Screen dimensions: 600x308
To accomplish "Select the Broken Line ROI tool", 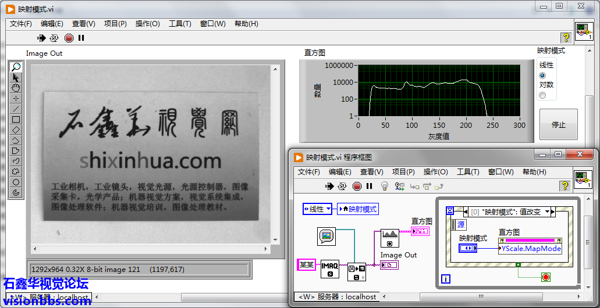I will (x=16, y=140).
